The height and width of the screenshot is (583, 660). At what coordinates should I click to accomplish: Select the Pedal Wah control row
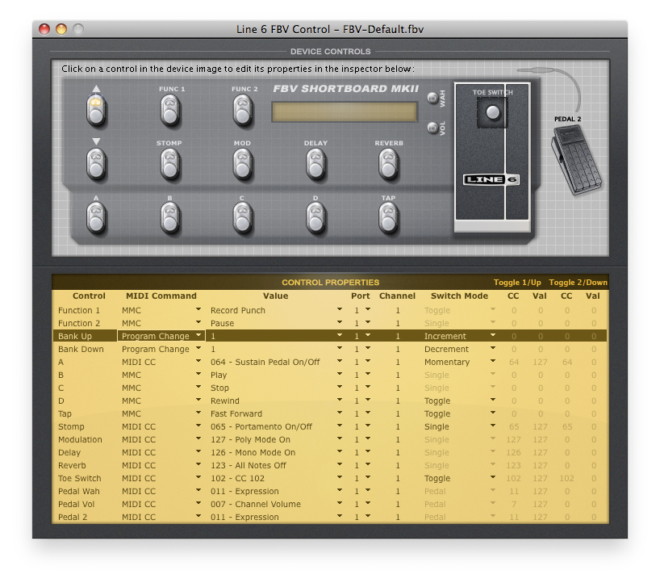point(330,491)
